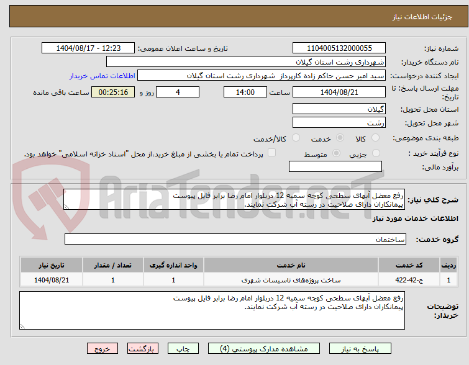Click the buyer organization name field

(246, 62)
